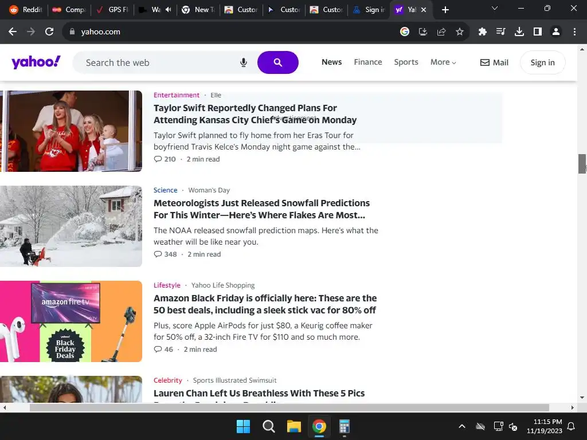Open the Lauren Chan headline
This screenshot has height=440, width=587.
pos(259,393)
